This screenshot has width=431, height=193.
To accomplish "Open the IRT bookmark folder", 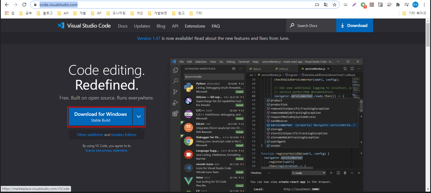I will click(96, 13).
